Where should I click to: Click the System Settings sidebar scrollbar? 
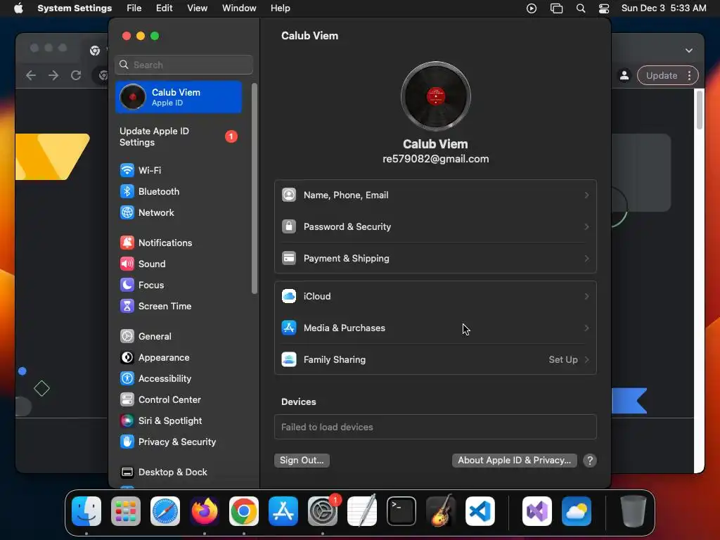255,188
